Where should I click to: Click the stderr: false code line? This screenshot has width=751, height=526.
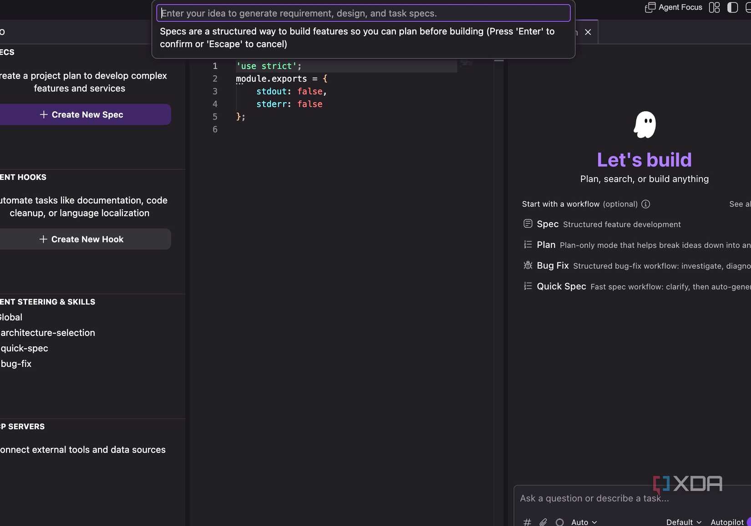coord(289,104)
